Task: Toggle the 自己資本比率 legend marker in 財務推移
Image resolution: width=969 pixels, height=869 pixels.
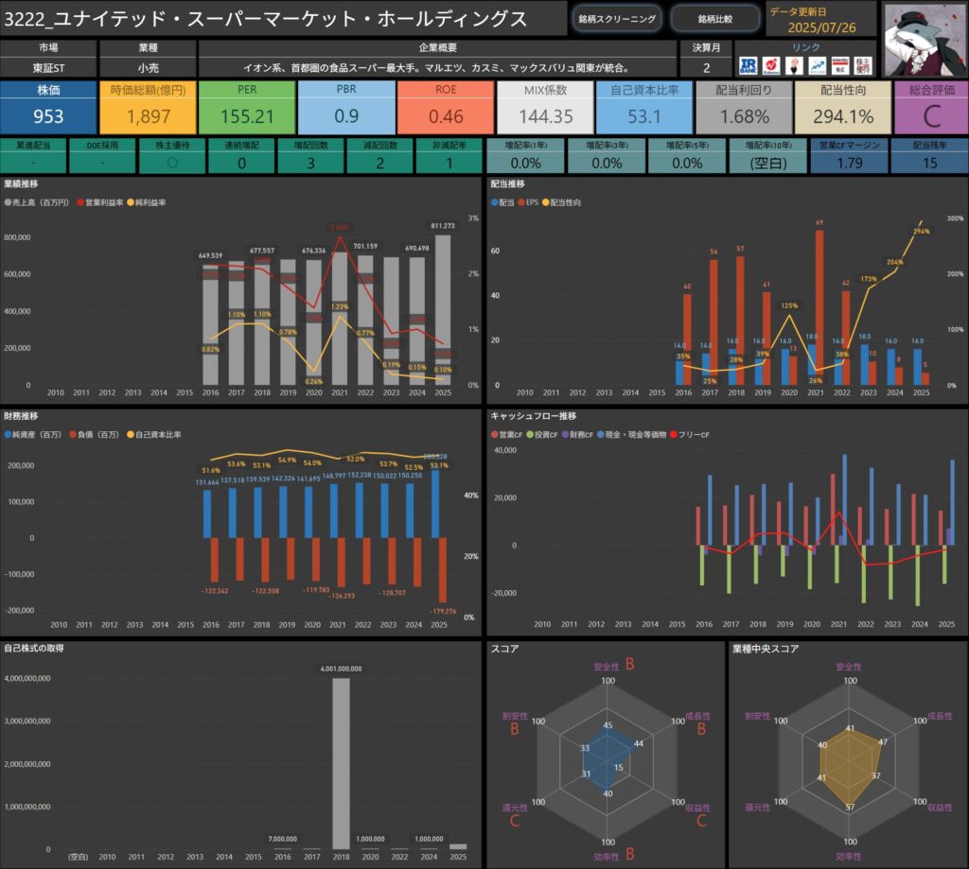Action: pos(131,435)
